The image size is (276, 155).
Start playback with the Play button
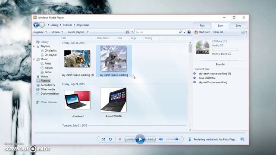point(140,139)
